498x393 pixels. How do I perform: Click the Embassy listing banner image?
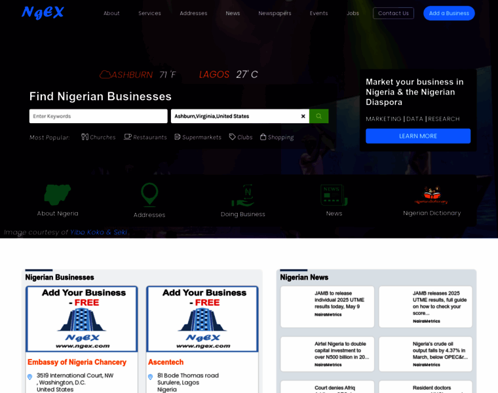(82, 319)
